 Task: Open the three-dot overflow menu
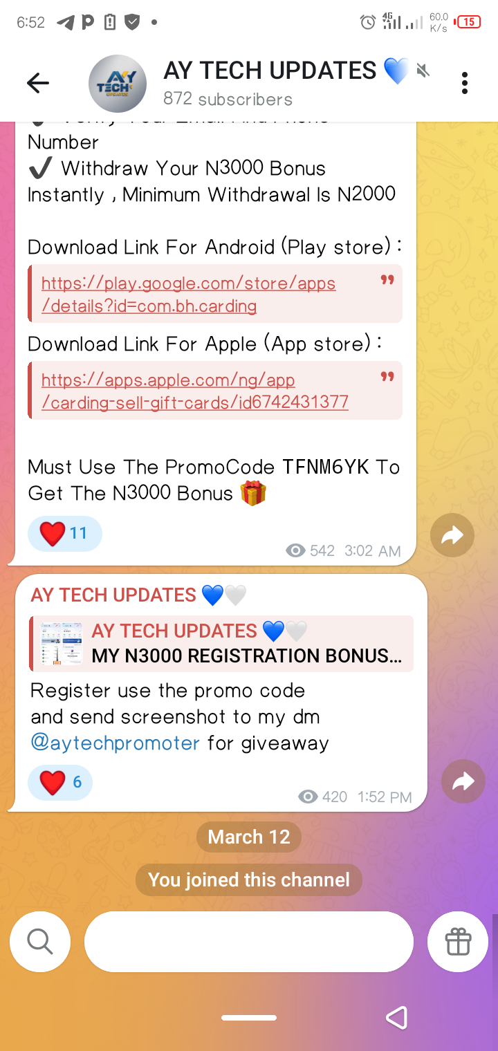pyautogui.click(x=465, y=84)
